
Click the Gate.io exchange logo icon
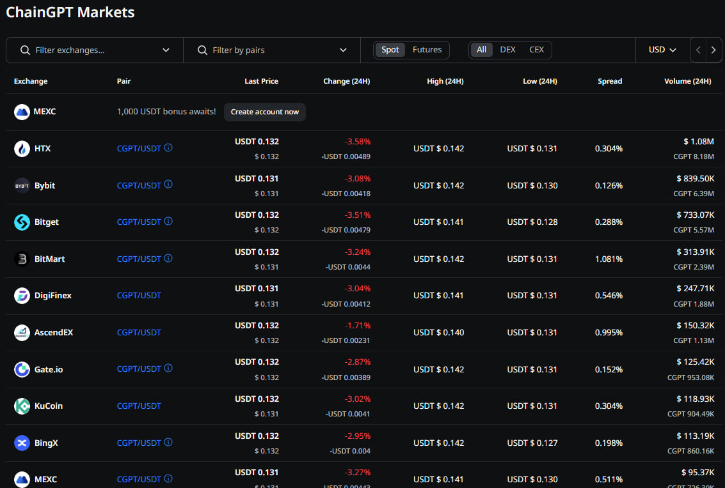point(22,369)
